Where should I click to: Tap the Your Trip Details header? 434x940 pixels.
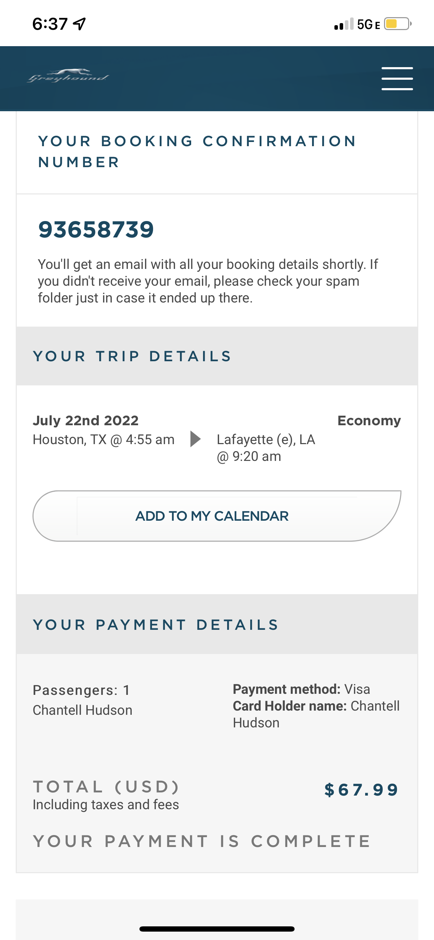point(132,356)
